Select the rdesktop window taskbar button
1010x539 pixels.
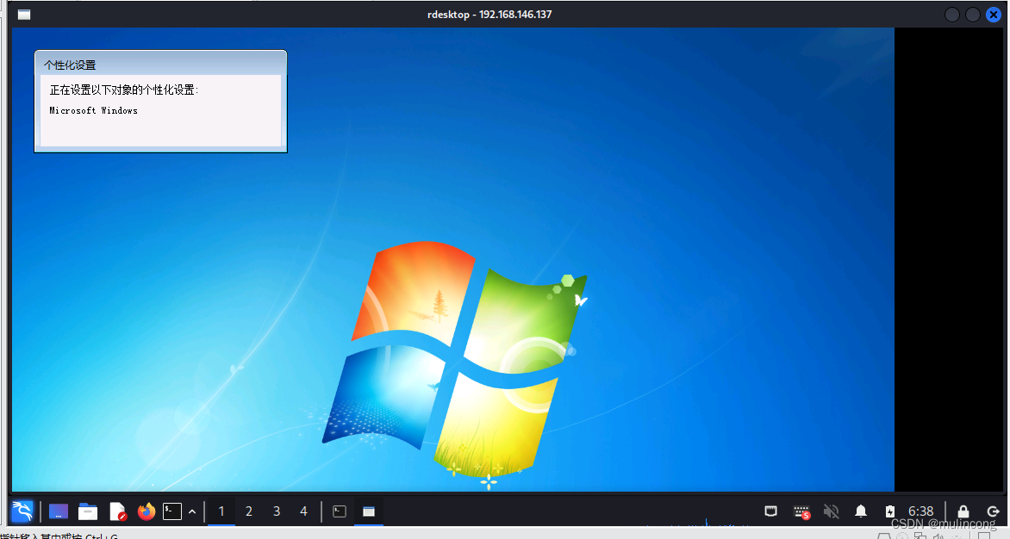coord(369,511)
